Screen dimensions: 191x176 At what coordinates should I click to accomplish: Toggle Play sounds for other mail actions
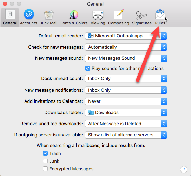pyautogui.click(x=88, y=68)
